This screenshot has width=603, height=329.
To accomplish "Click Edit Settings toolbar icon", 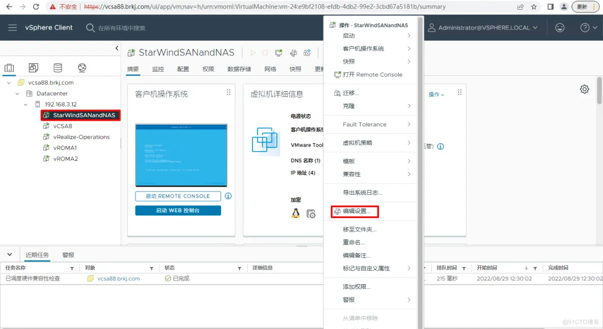I will click(x=293, y=52).
